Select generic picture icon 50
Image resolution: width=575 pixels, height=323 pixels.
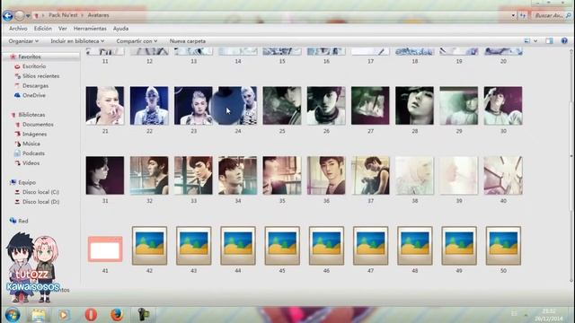pyautogui.click(x=503, y=245)
